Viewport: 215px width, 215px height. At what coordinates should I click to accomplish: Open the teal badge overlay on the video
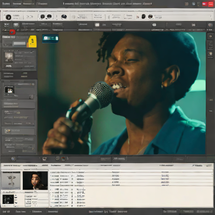pos(50,38)
